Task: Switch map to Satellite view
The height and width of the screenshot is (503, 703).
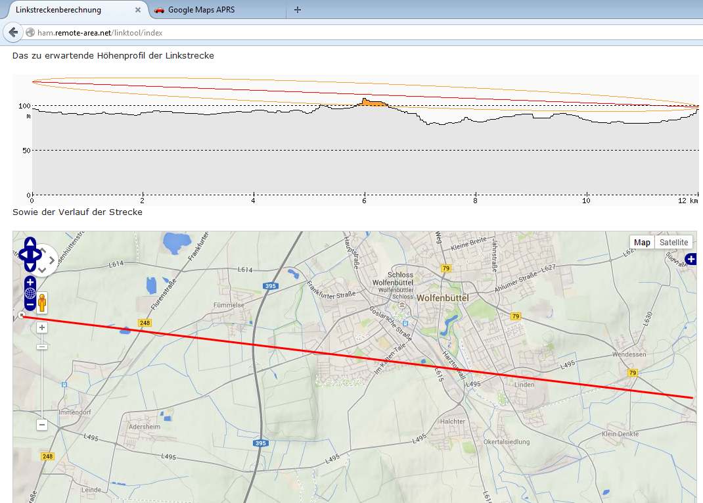Action: click(673, 243)
